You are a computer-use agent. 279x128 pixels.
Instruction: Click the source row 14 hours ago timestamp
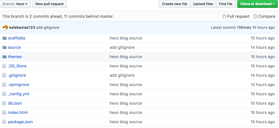[x=263, y=47]
